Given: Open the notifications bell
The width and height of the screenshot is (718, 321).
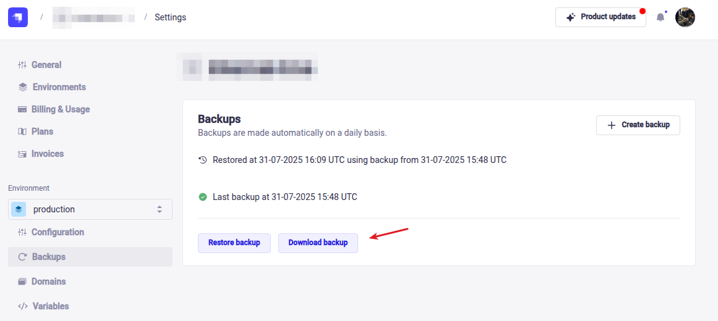Looking at the screenshot, I should (x=660, y=17).
